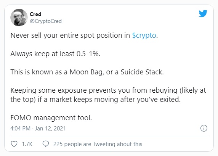Click the 'Never sell your entire spot position' text
The image size is (218, 156).
click(x=70, y=35)
